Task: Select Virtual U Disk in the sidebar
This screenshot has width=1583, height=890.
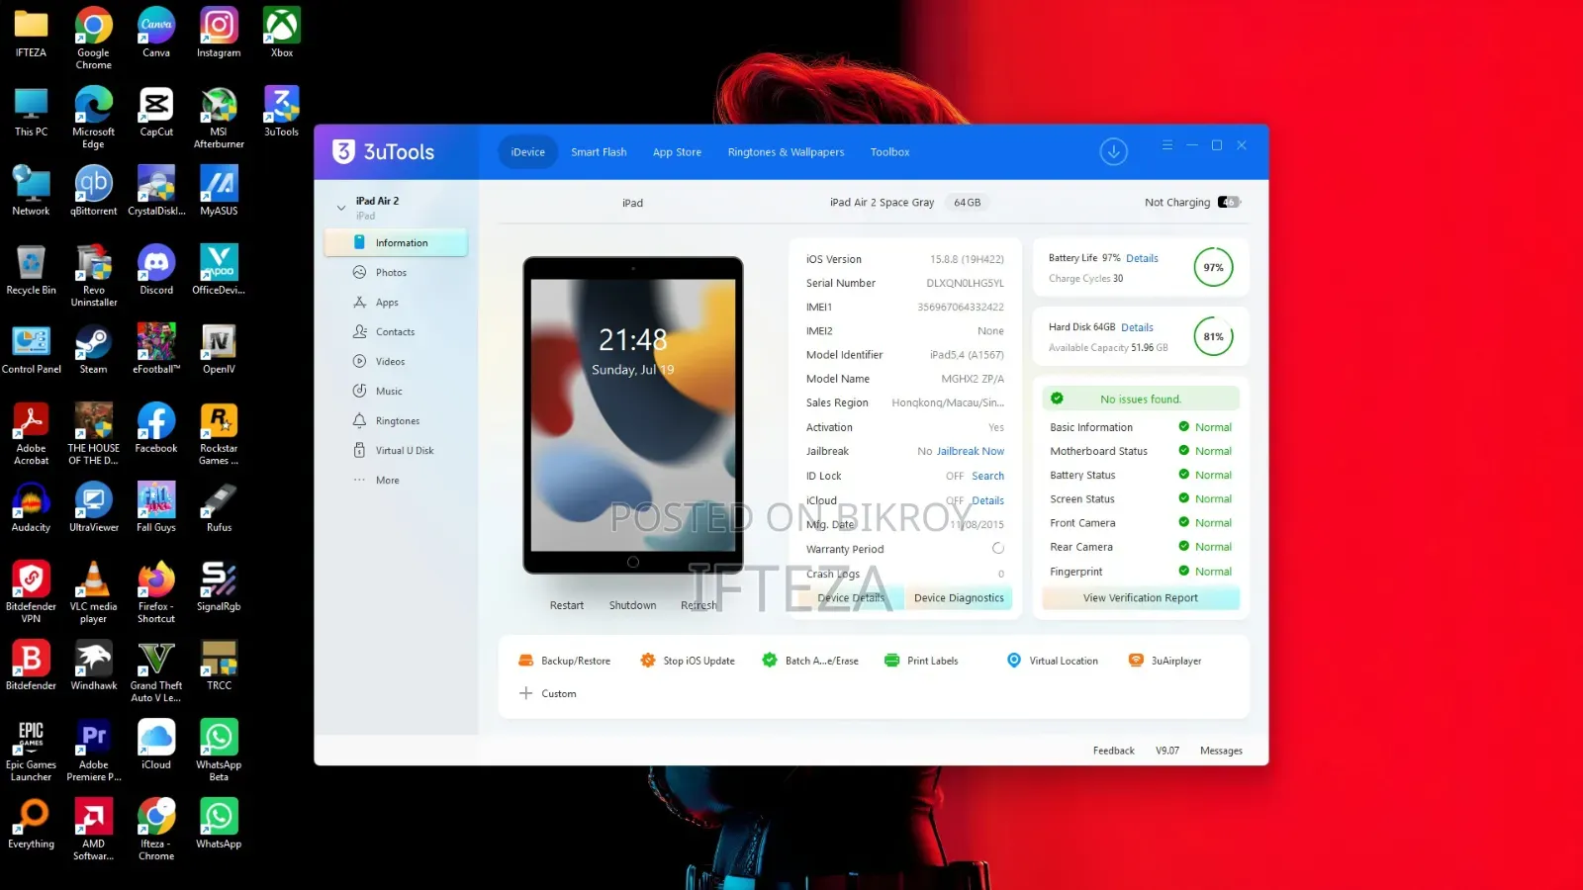Action: tap(396, 451)
